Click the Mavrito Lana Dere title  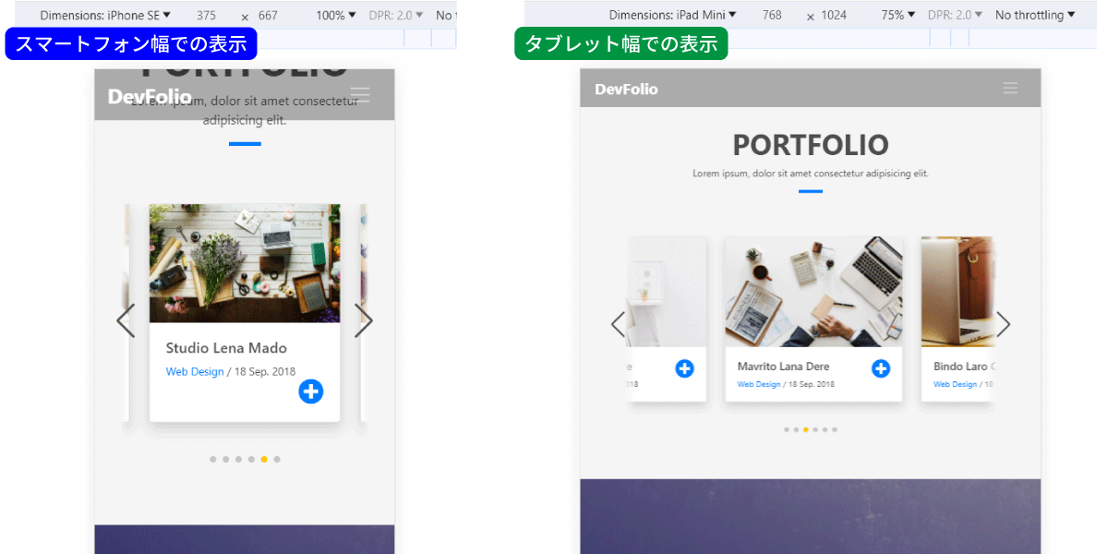(x=783, y=367)
